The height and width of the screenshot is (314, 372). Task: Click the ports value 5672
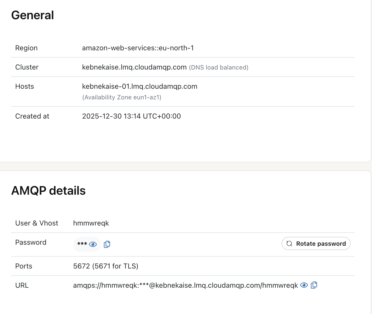click(82, 266)
